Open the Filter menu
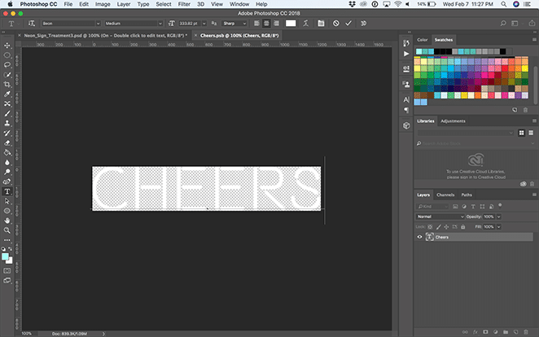This screenshot has height=337, width=539. 185,4
